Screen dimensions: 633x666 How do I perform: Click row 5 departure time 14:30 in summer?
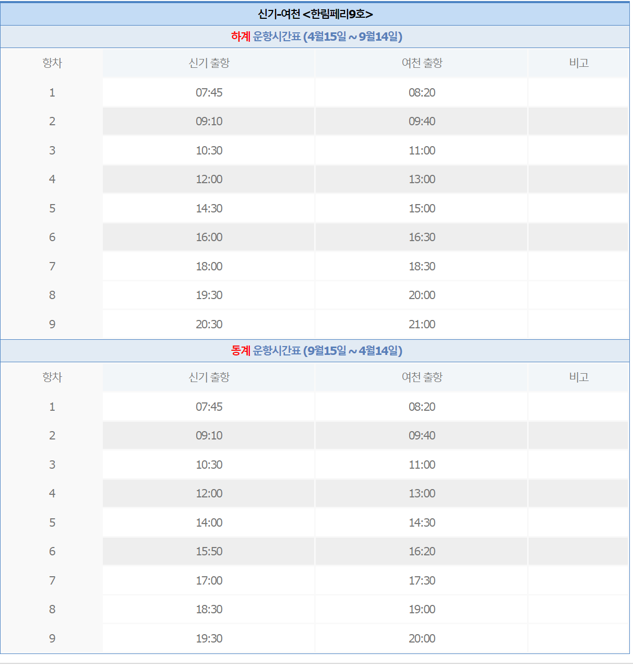pyautogui.click(x=208, y=208)
